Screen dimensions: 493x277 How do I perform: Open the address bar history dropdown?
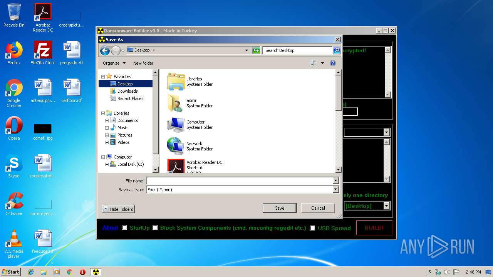[246, 50]
